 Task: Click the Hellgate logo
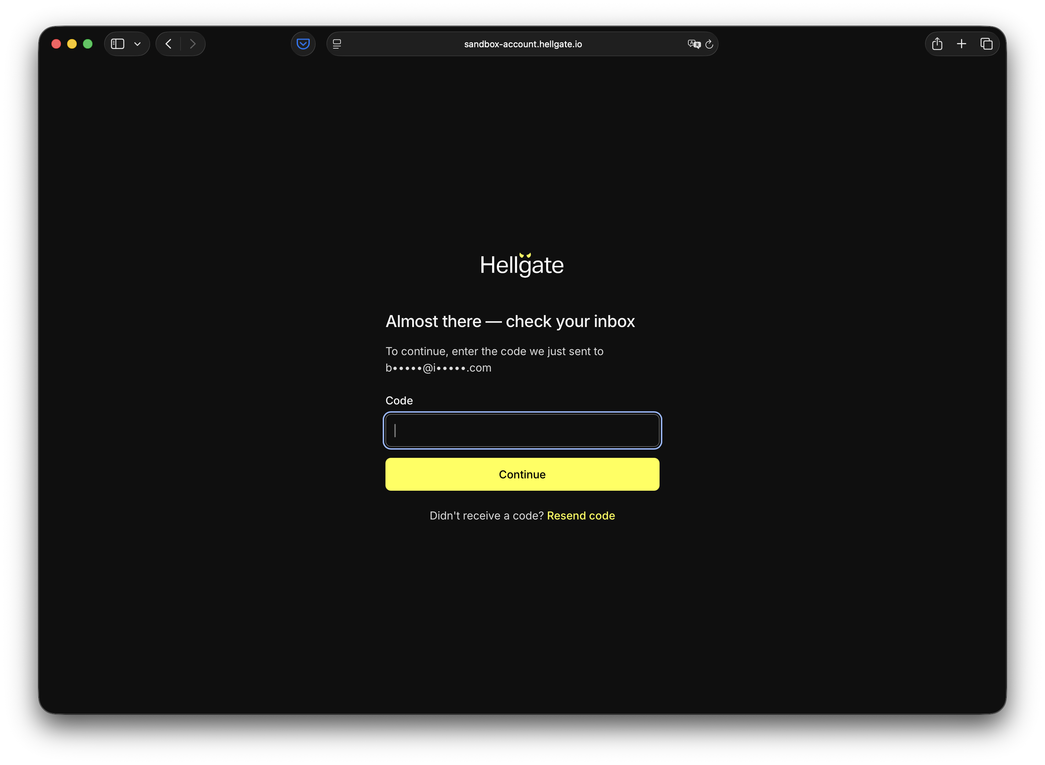[x=522, y=265]
